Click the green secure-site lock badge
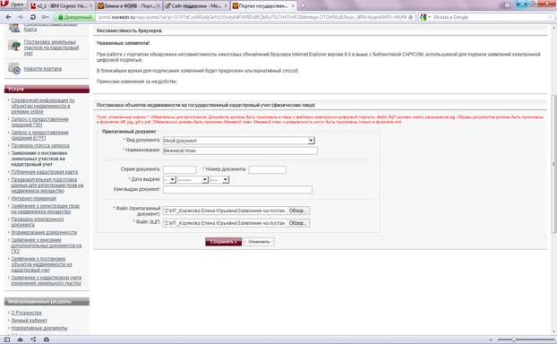The width and height of the screenshot is (557, 344). pos(74,17)
